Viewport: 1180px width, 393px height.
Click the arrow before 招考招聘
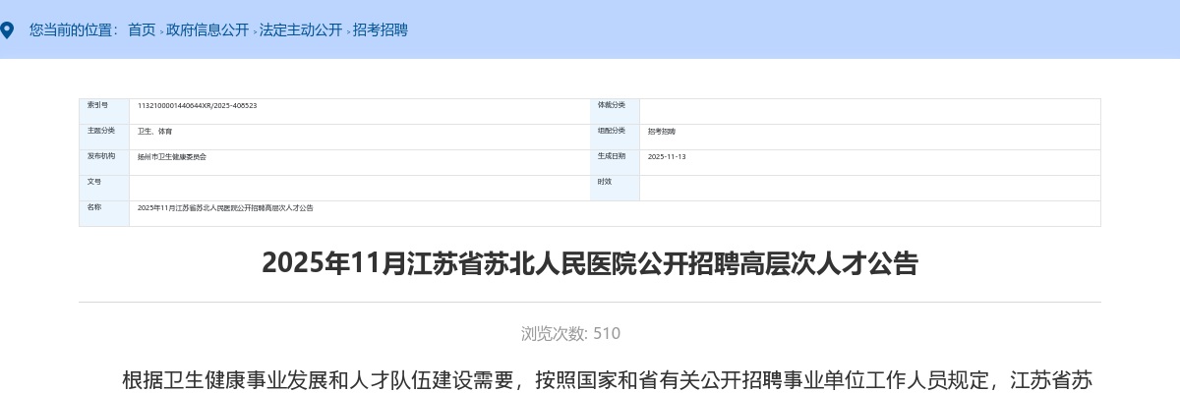[x=347, y=32]
